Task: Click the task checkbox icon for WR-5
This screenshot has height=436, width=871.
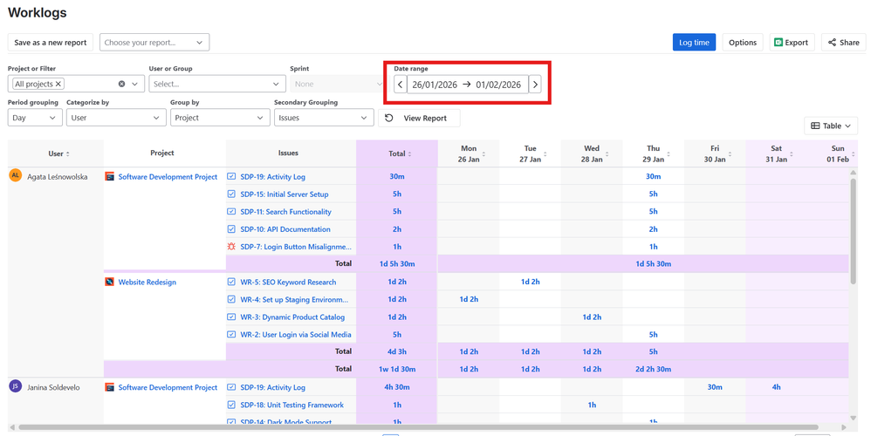Action: (231, 282)
